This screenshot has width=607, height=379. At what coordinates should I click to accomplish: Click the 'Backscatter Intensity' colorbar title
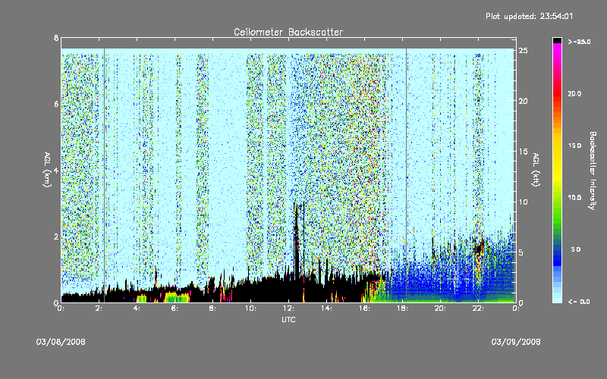pos(593,171)
